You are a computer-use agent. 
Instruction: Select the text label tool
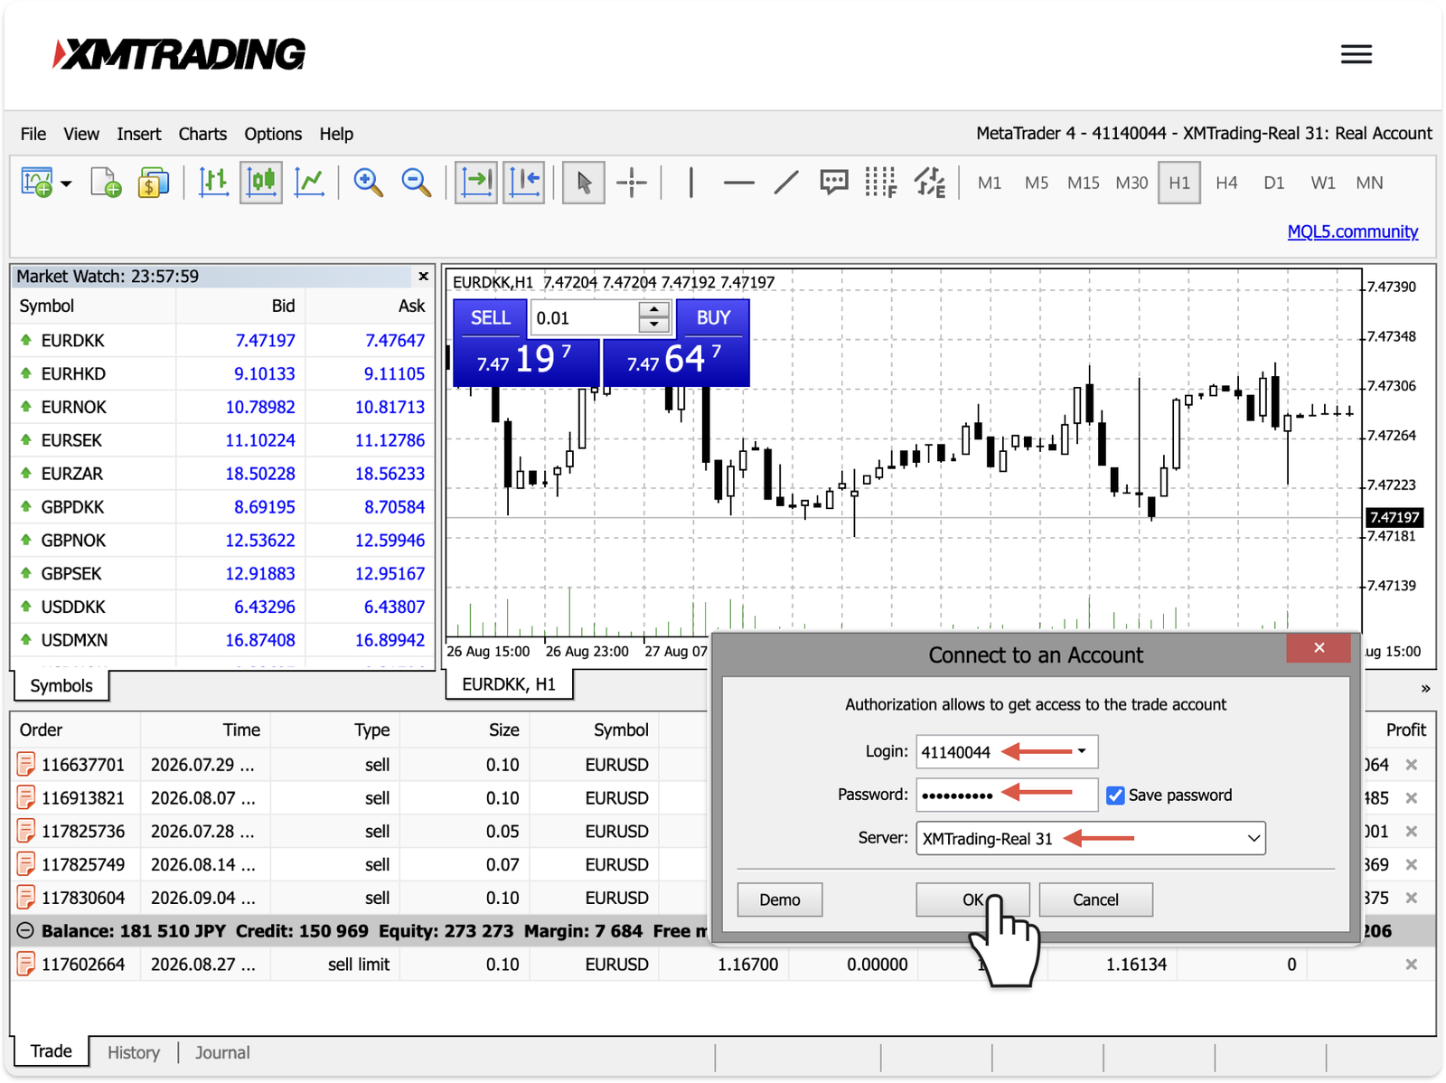coord(833,183)
